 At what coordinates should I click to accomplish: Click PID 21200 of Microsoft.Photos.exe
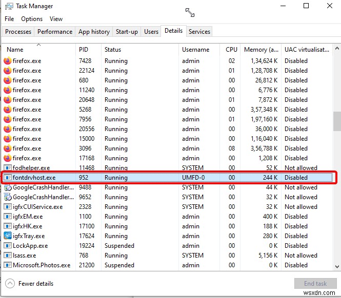coord(87,265)
